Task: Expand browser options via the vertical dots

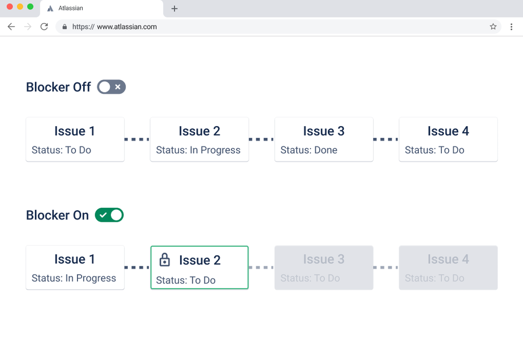Action: pyautogui.click(x=511, y=26)
